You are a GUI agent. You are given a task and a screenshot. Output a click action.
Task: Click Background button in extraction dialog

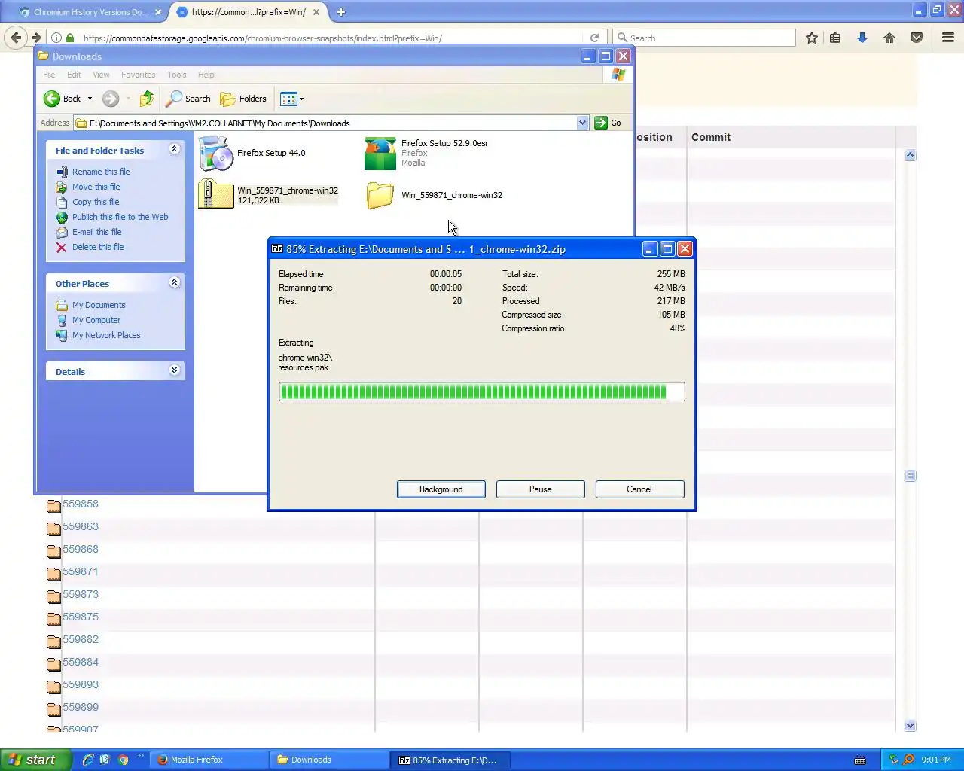(x=441, y=489)
